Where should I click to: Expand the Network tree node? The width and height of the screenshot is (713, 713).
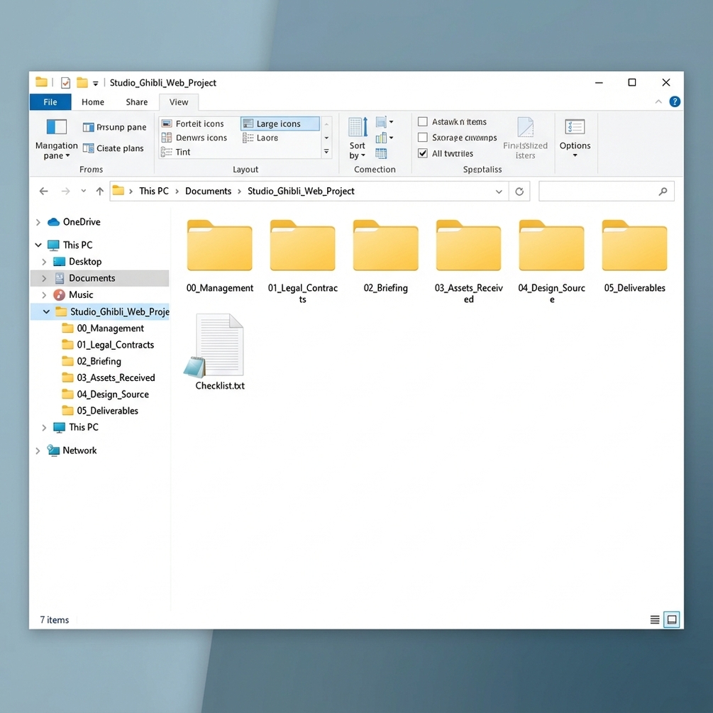38,451
